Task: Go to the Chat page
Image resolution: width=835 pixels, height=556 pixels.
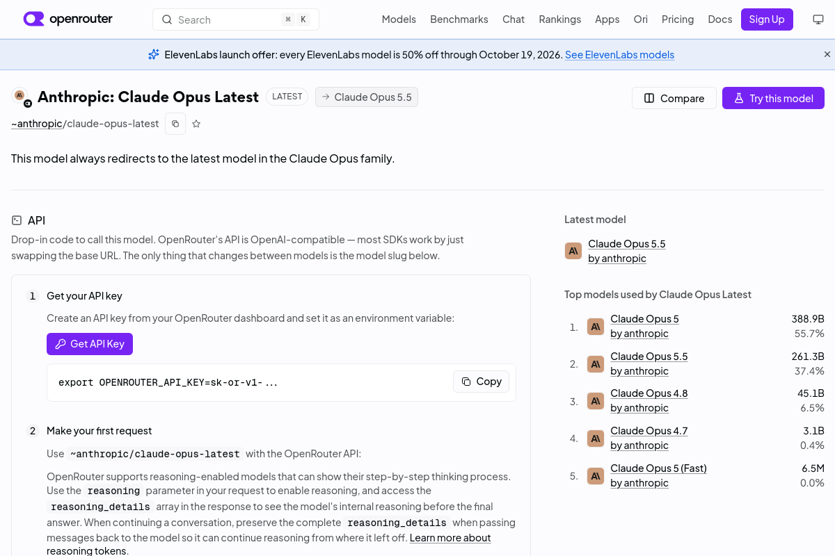Action: tap(514, 19)
